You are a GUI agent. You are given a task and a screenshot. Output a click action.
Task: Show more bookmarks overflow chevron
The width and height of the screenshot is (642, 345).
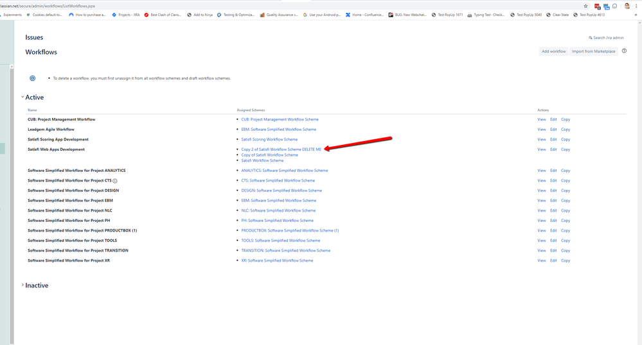coord(636,15)
